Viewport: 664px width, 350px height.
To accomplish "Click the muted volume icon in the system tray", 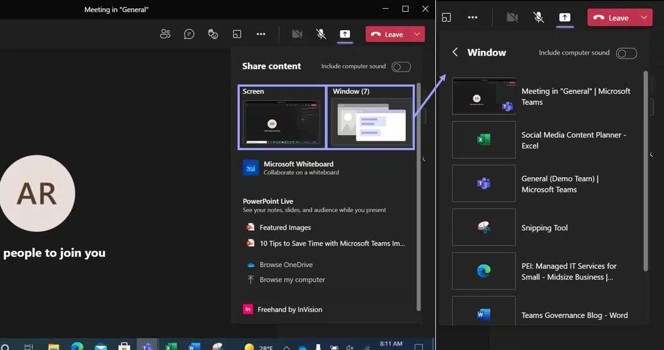I will (x=350, y=348).
